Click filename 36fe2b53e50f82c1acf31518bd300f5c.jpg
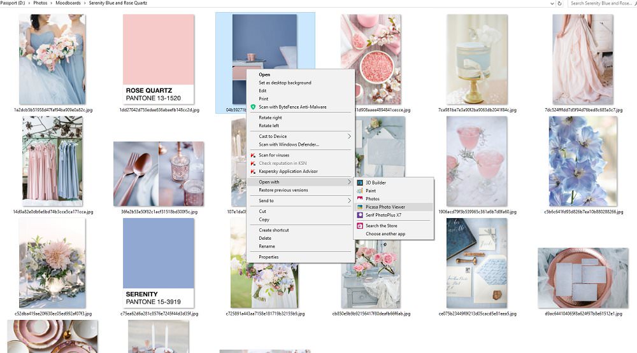This screenshot has width=637, height=353. click(159, 212)
